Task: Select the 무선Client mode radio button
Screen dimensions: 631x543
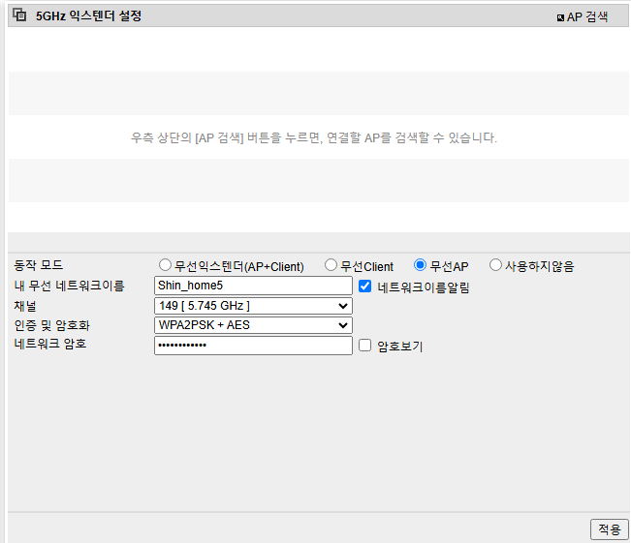Action: coord(331,265)
